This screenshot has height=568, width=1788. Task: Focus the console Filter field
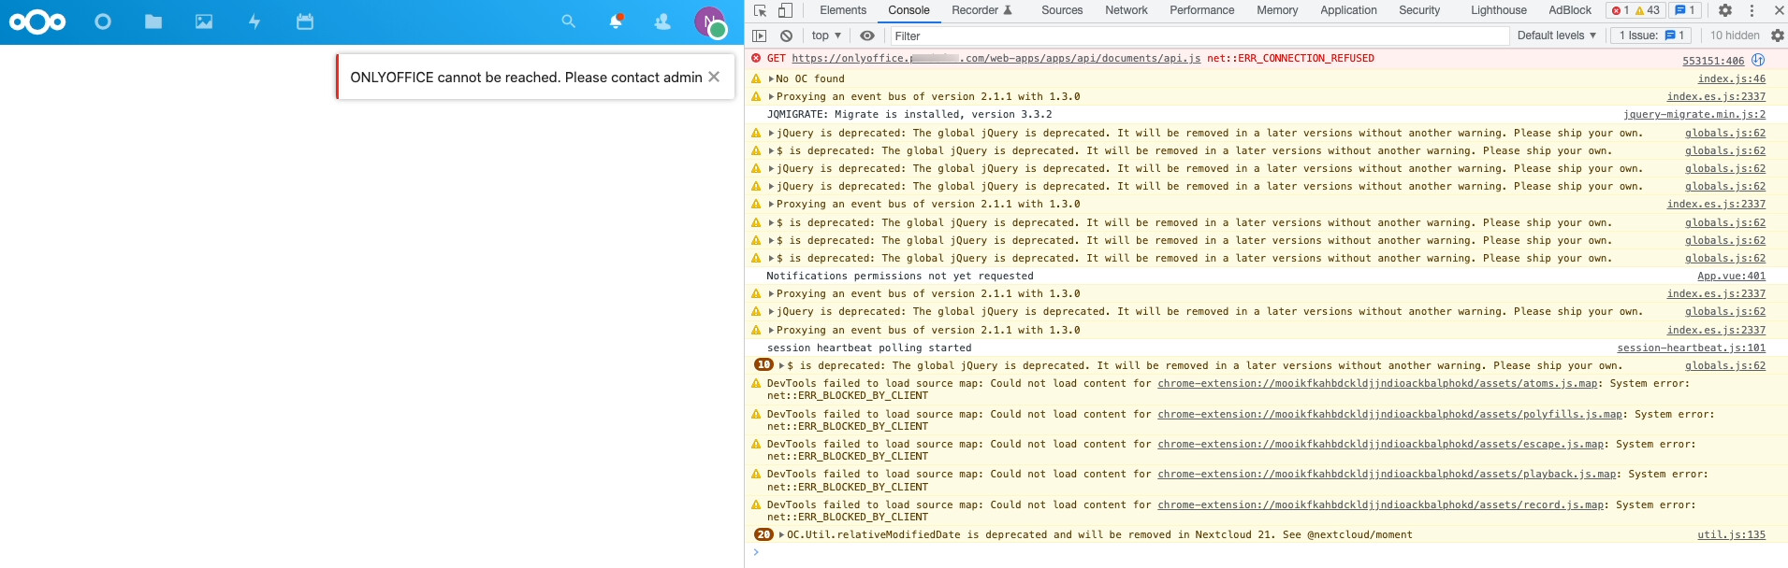point(1198,35)
